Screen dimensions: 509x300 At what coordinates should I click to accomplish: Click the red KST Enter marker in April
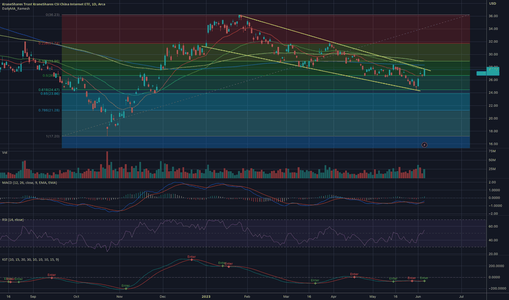pos(354,274)
